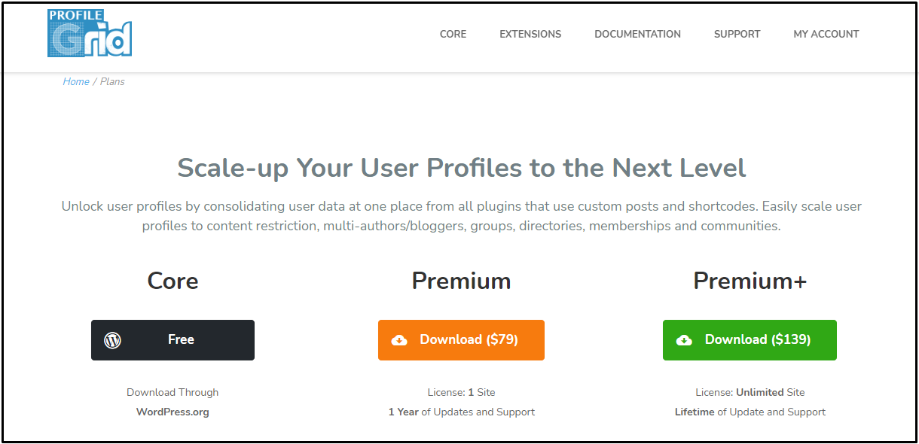Click the cloud download icon on the green button
Viewport: 919px width, 444px height.
coord(684,340)
